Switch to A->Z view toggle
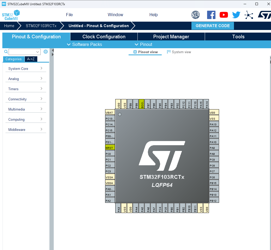Viewport: 271px width, 250px height. point(31,59)
